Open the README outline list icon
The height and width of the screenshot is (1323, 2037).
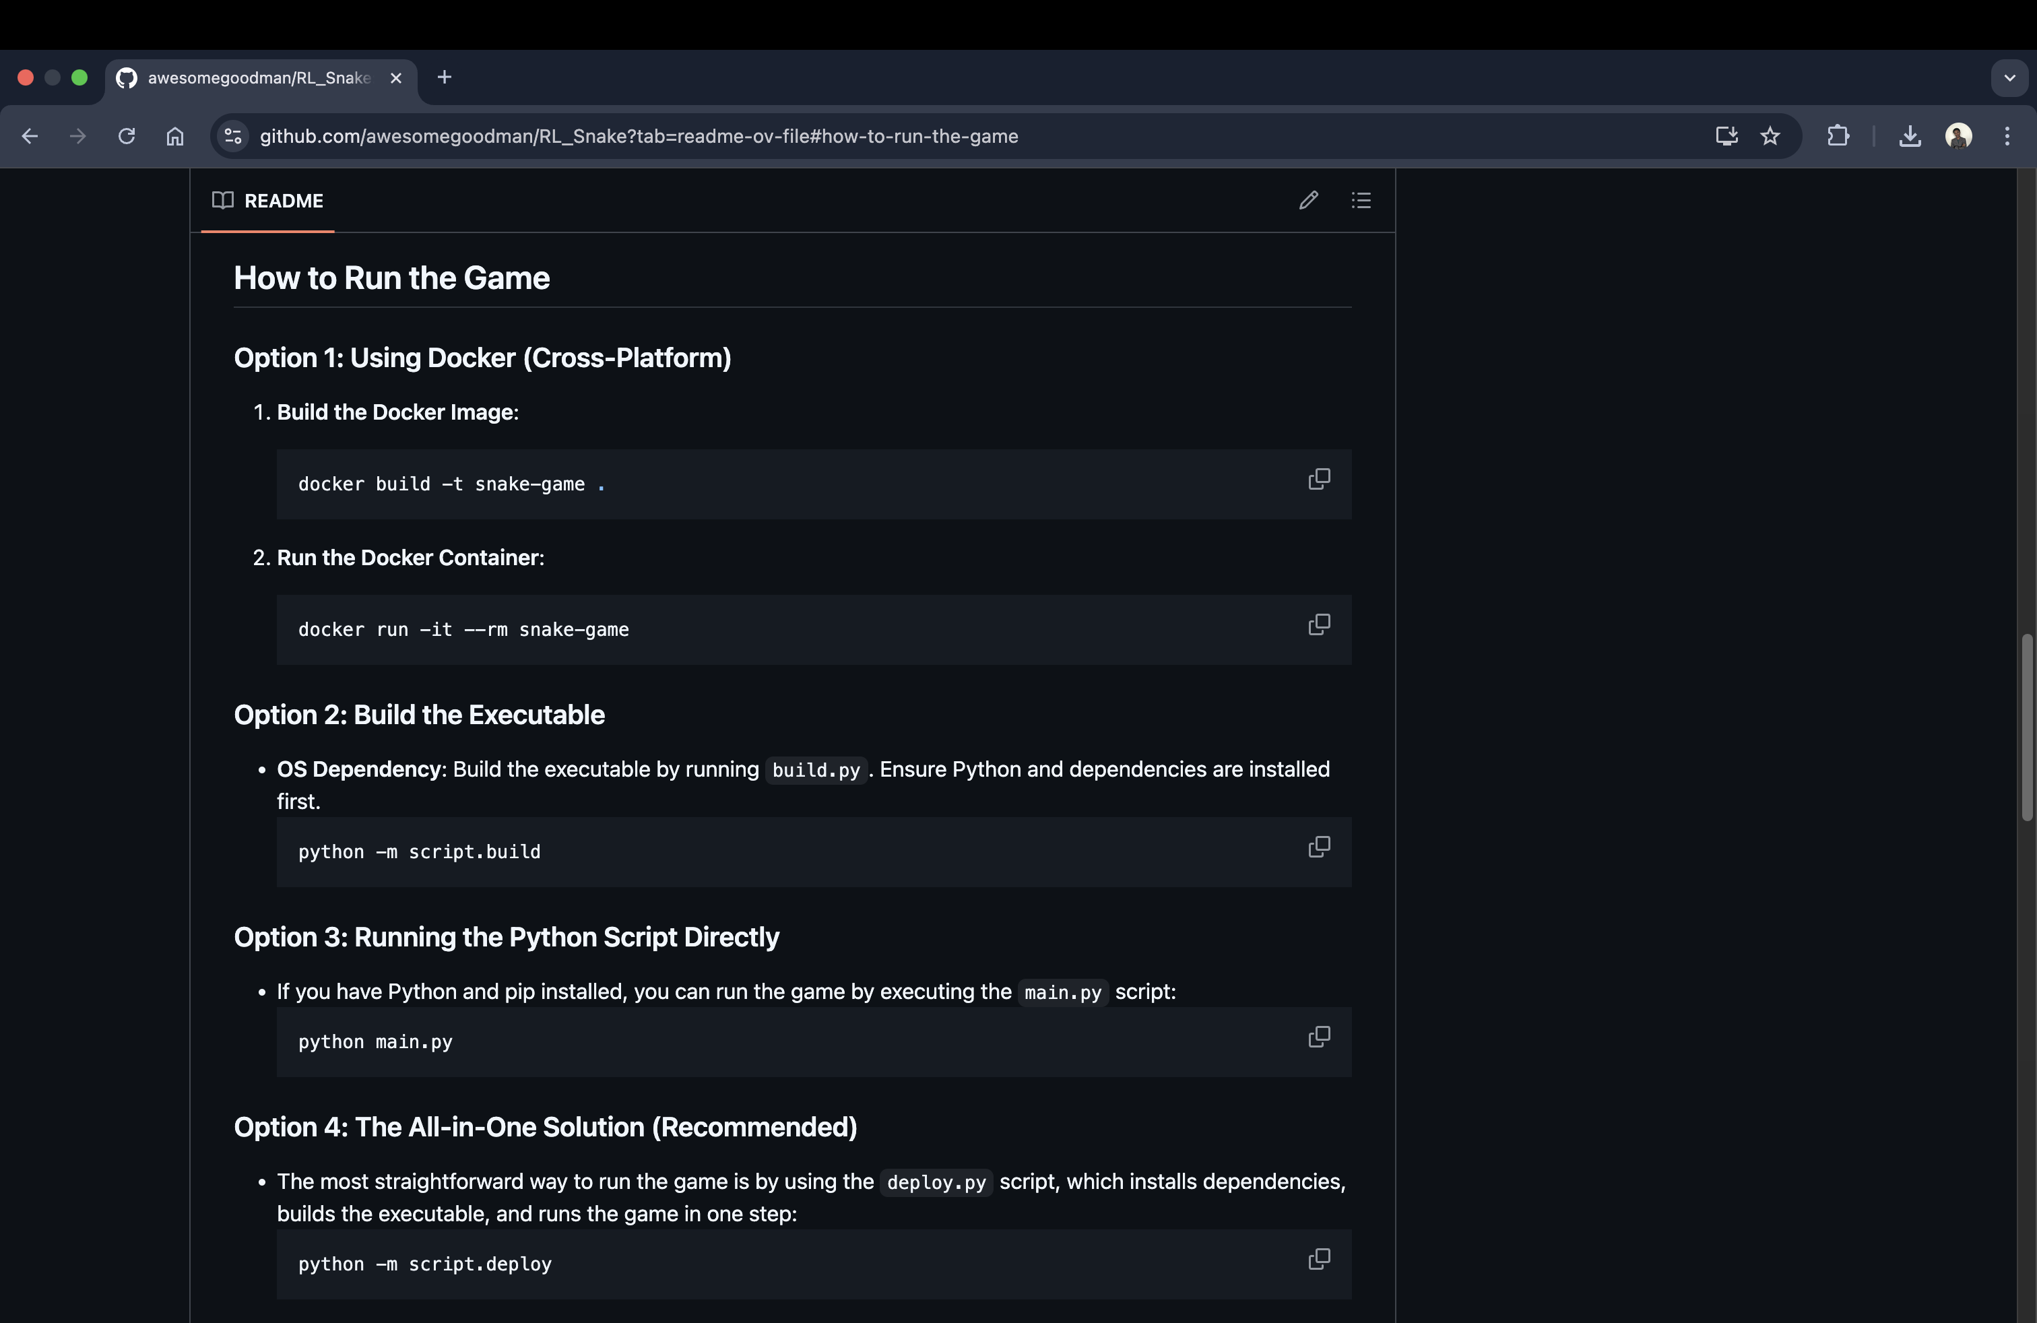1361,200
